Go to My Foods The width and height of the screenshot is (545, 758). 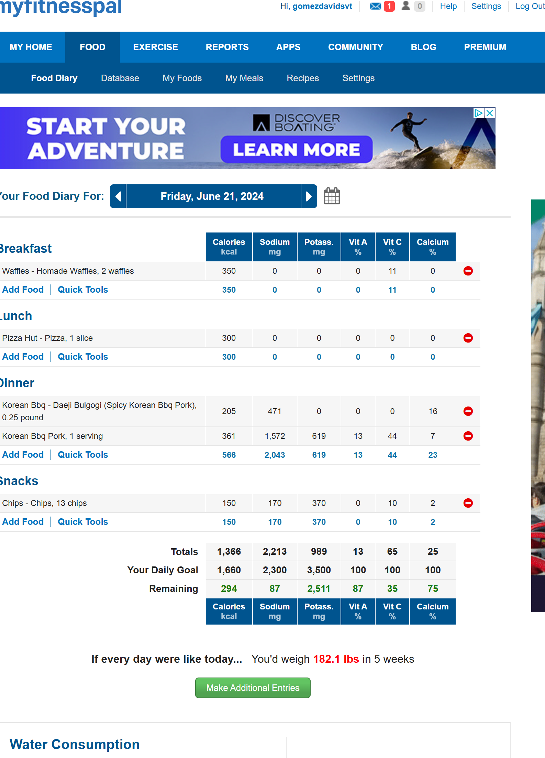coord(182,78)
